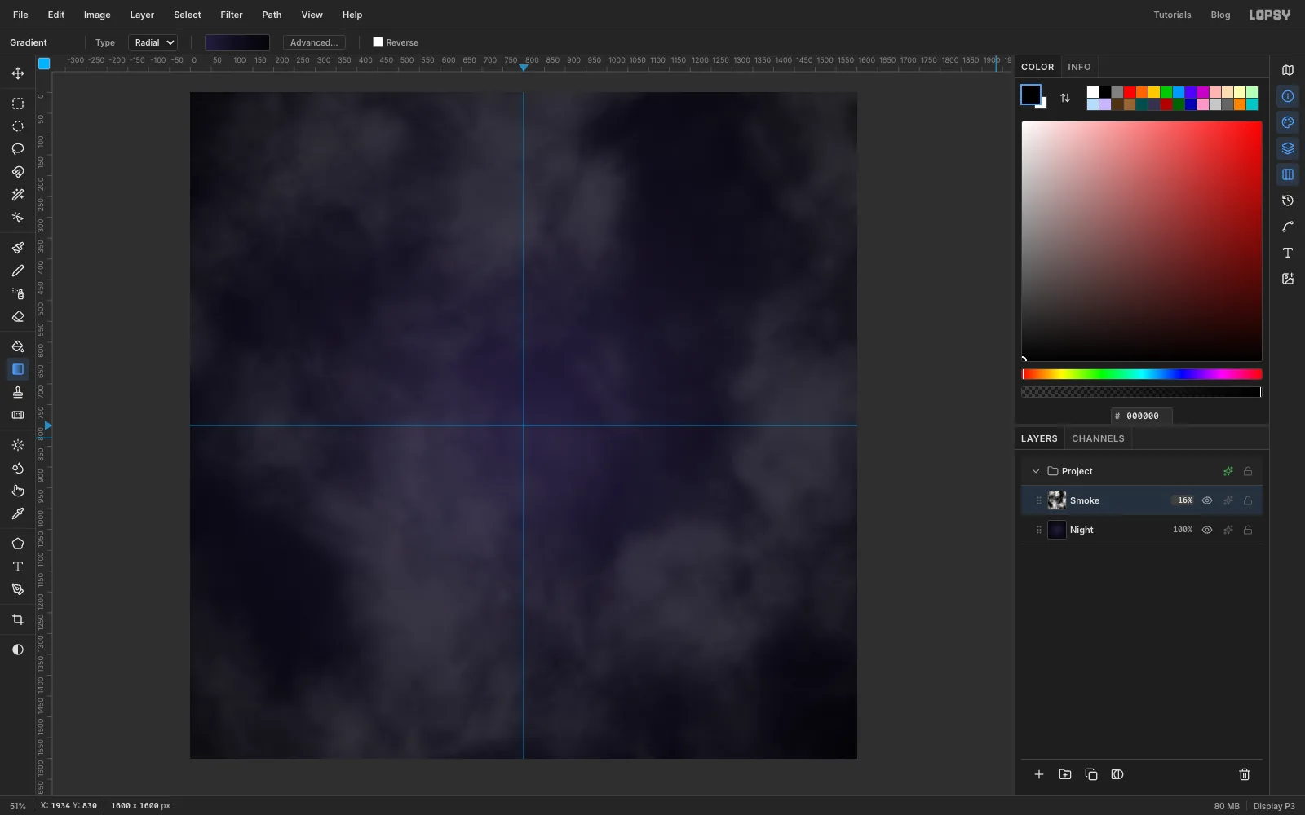Toggle the Info panel icon in sidebar

coord(1288,96)
